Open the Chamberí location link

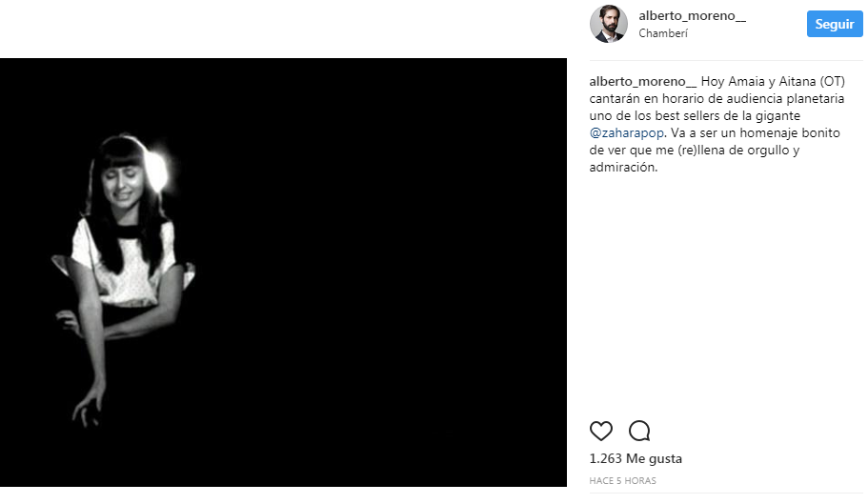point(663,33)
